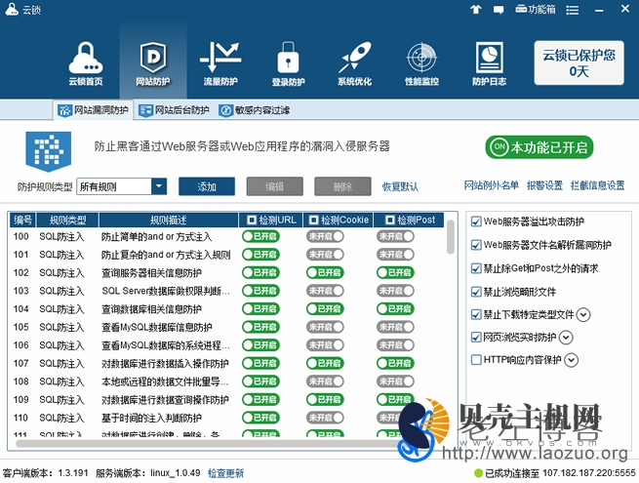This screenshot has height=483, width=639.
Task: Enable Post detection for rule 101
Action: (x=395, y=255)
